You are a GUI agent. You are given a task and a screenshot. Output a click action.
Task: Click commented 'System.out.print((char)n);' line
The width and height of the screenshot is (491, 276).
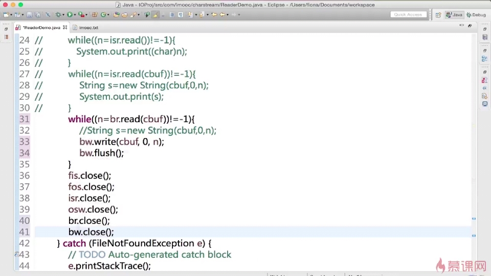(x=131, y=51)
